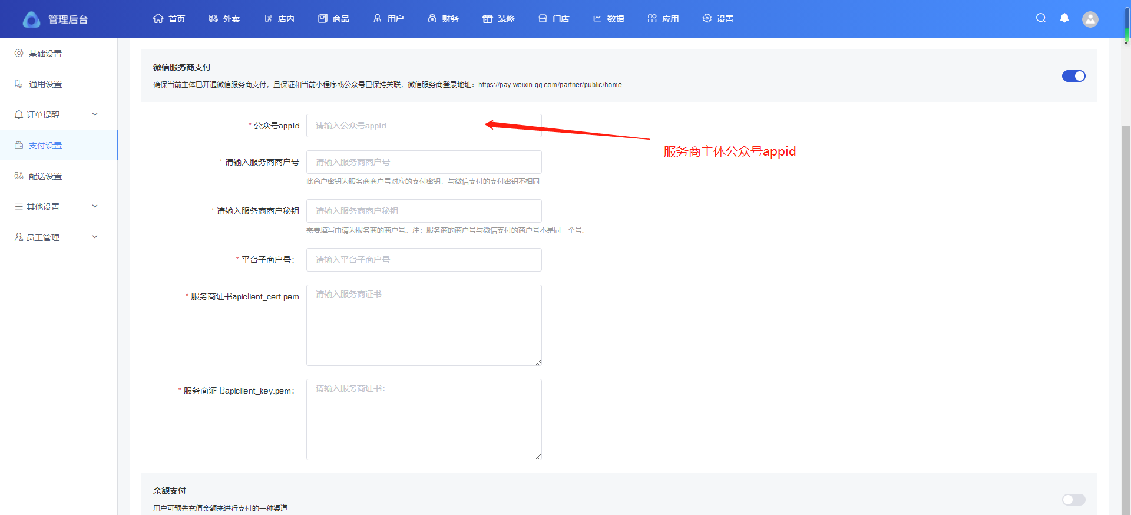The height and width of the screenshot is (515, 1131).
Task: Select 通用设置 in the sidebar
Action: click(45, 84)
